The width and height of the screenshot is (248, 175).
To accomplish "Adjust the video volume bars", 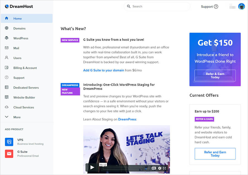I will coord(147,168).
